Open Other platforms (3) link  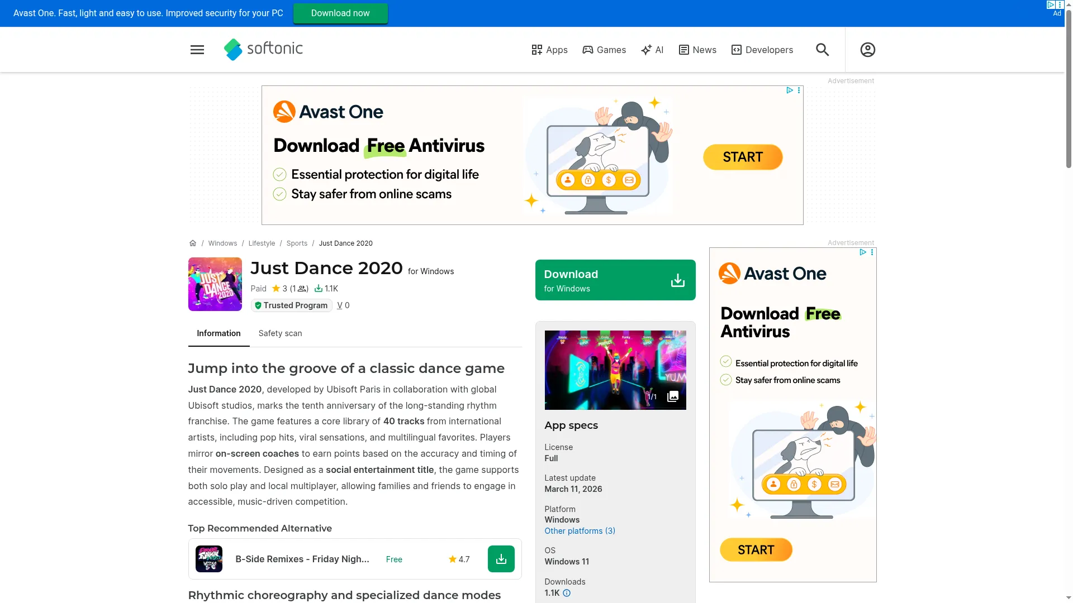coord(580,531)
